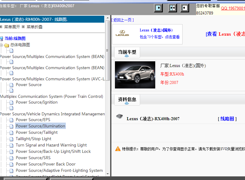Collapse the 总体电路图 tree node
The width and height of the screenshot is (245, 180).
coord(1,45)
